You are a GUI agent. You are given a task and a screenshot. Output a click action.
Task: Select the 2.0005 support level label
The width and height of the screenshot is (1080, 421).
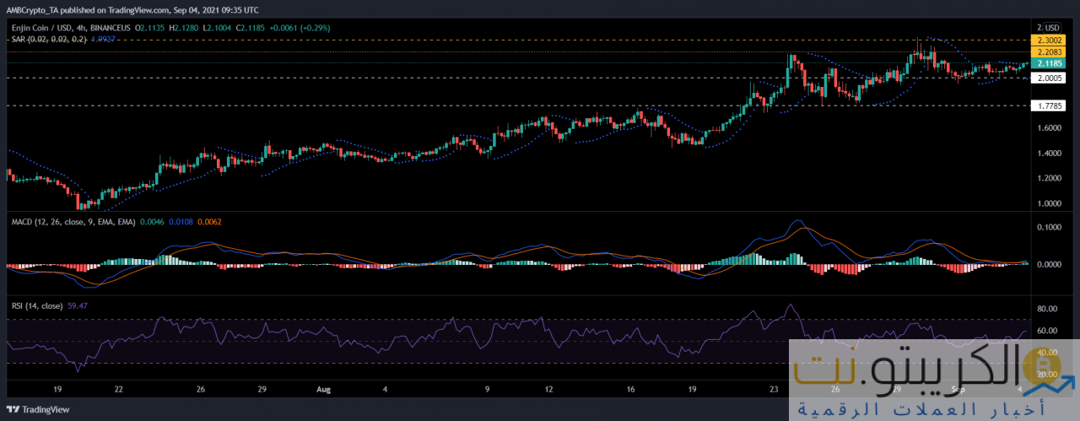coord(1049,78)
